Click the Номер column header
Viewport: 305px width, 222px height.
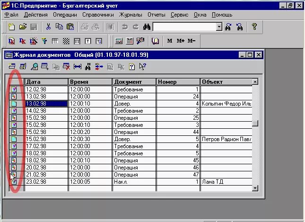pyautogui.click(x=178, y=82)
